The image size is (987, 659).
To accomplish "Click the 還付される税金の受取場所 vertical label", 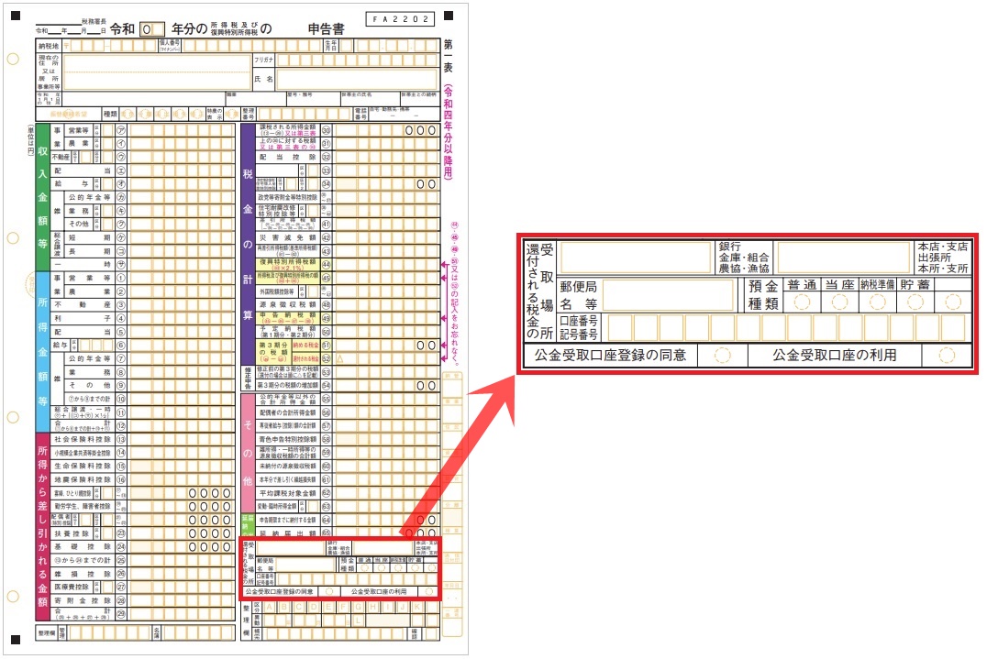I will [x=539, y=291].
